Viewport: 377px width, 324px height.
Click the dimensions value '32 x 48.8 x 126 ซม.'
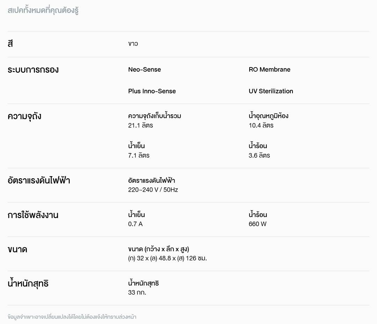(168, 258)
